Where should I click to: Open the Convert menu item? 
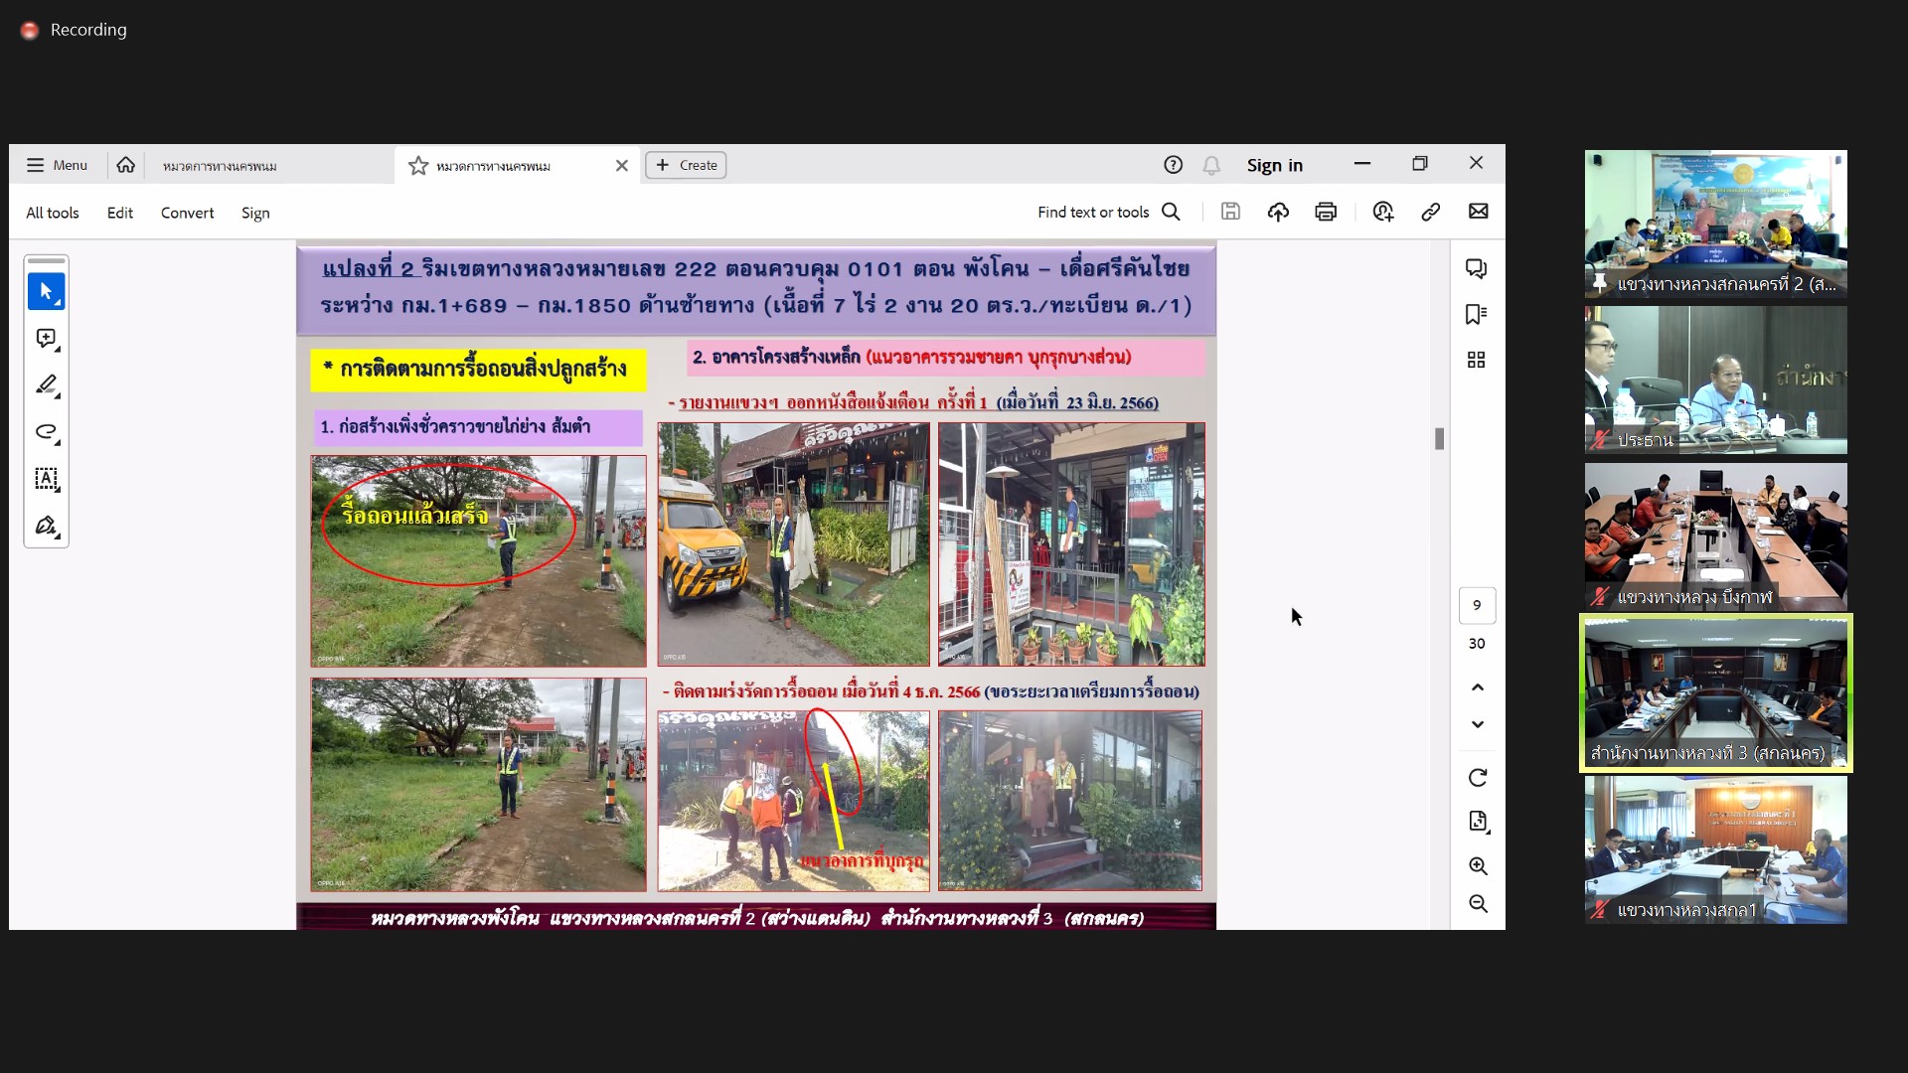pyautogui.click(x=187, y=213)
